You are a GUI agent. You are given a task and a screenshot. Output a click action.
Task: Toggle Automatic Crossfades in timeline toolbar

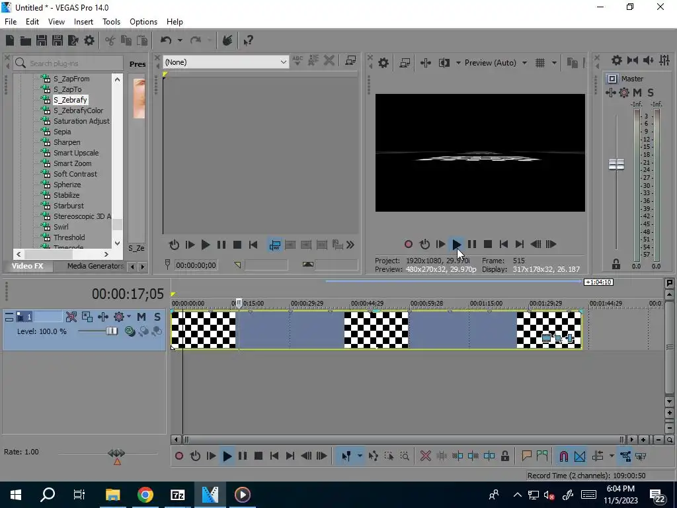point(580,456)
